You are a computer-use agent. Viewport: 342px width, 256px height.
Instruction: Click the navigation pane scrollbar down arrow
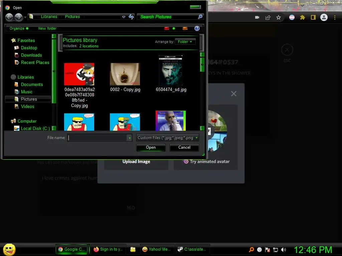coord(54,128)
